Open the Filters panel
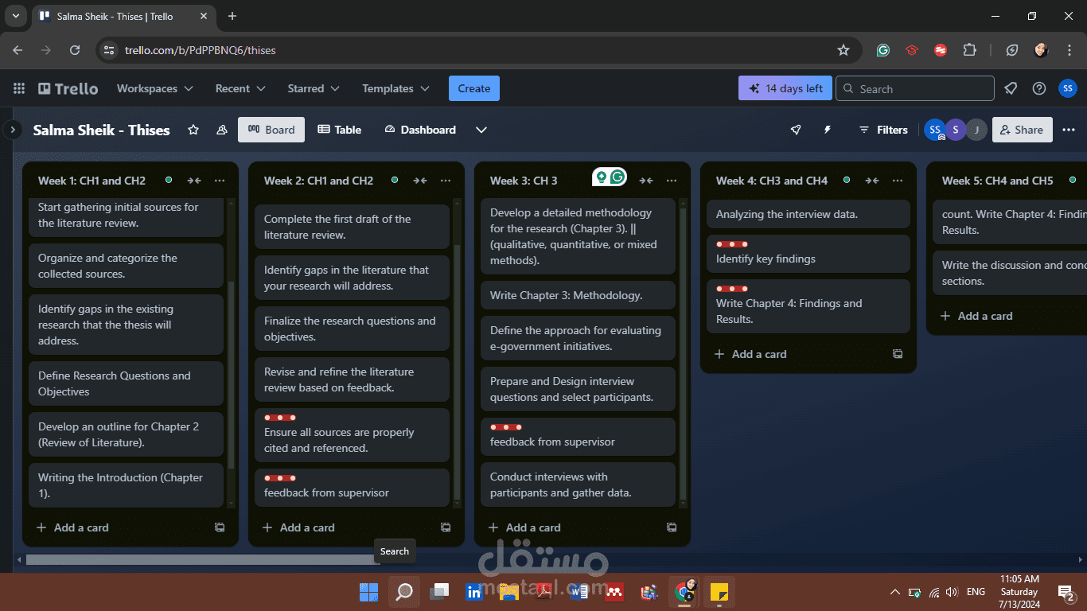 point(883,130)
